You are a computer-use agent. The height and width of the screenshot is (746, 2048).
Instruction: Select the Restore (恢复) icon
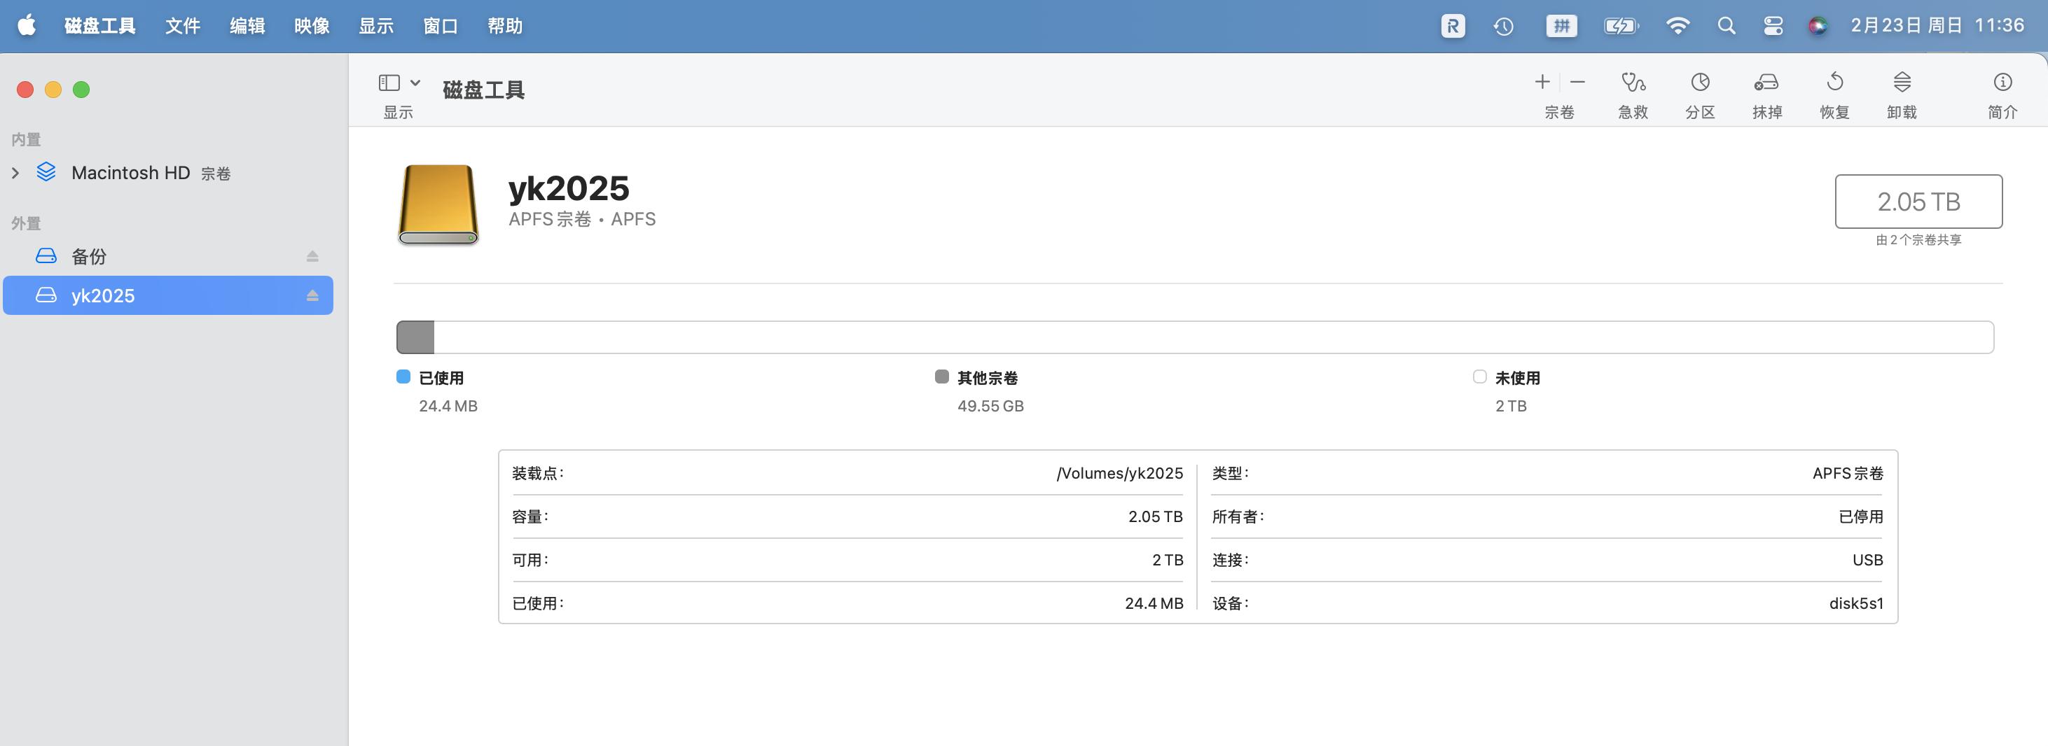[1834, 83]
